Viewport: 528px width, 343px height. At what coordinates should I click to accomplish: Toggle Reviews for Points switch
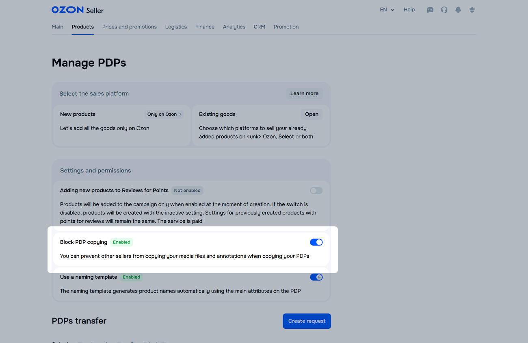point(316,191)
